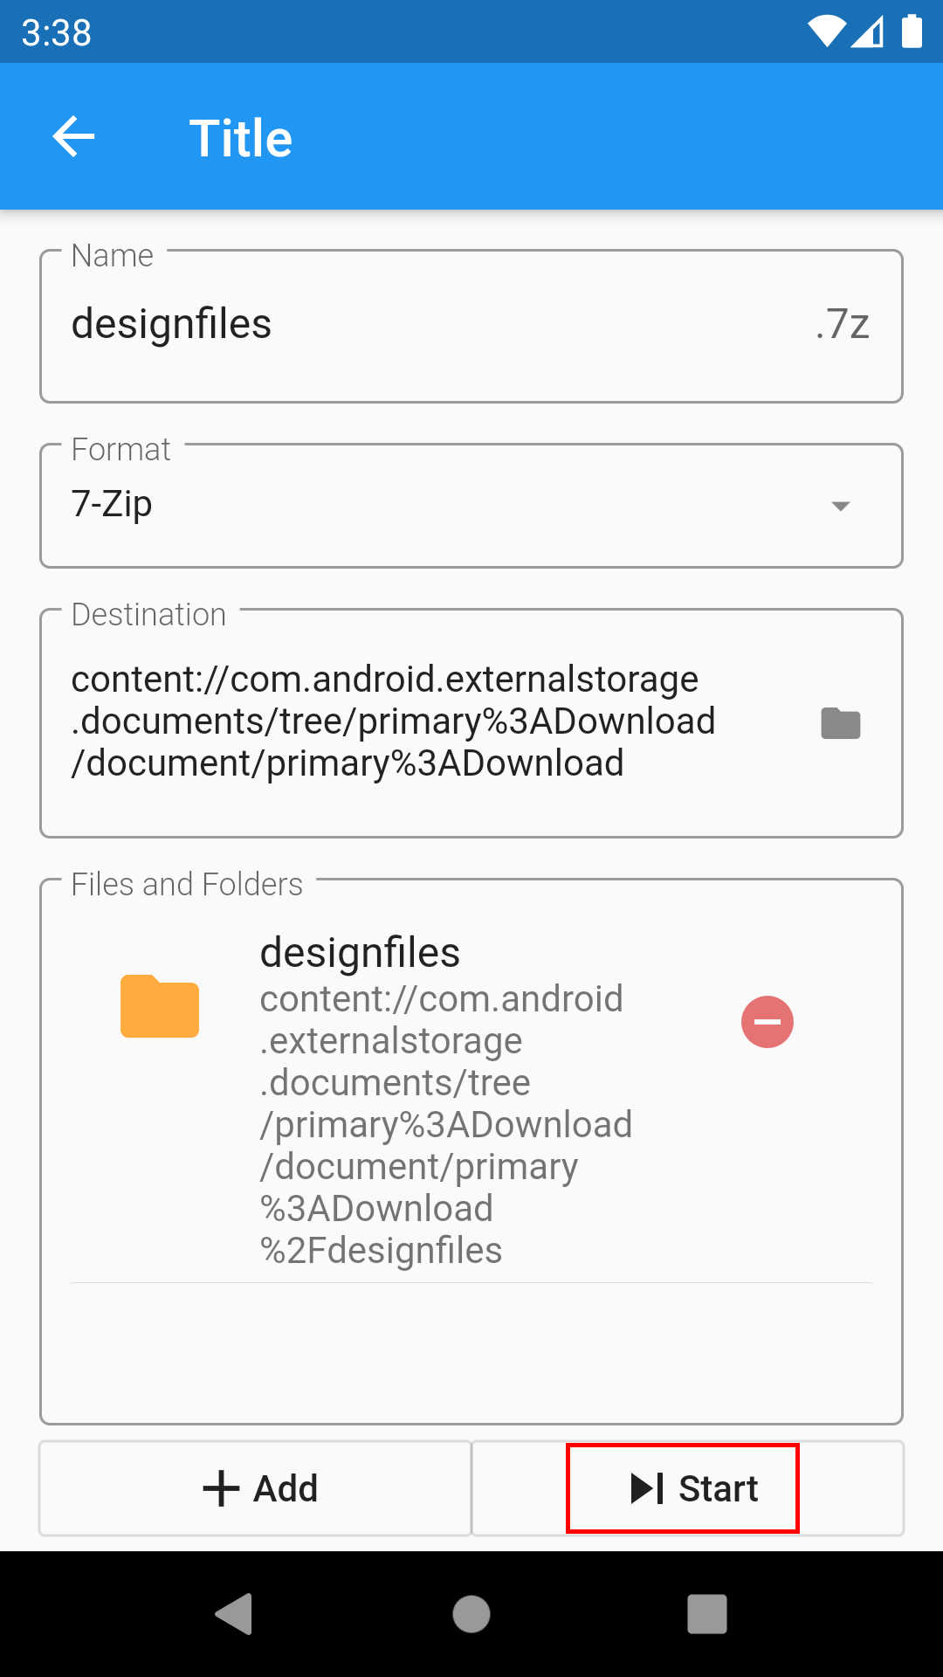Tap the clock showing 3:38
This screenshot has height=1677, width=943.
pyautogui.click(x=57, y=33)
